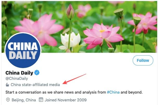Click the bio sentence starting 'Start a conversation'
The height and width of the screenshot is (105, 159).
(x=74, y=92)
